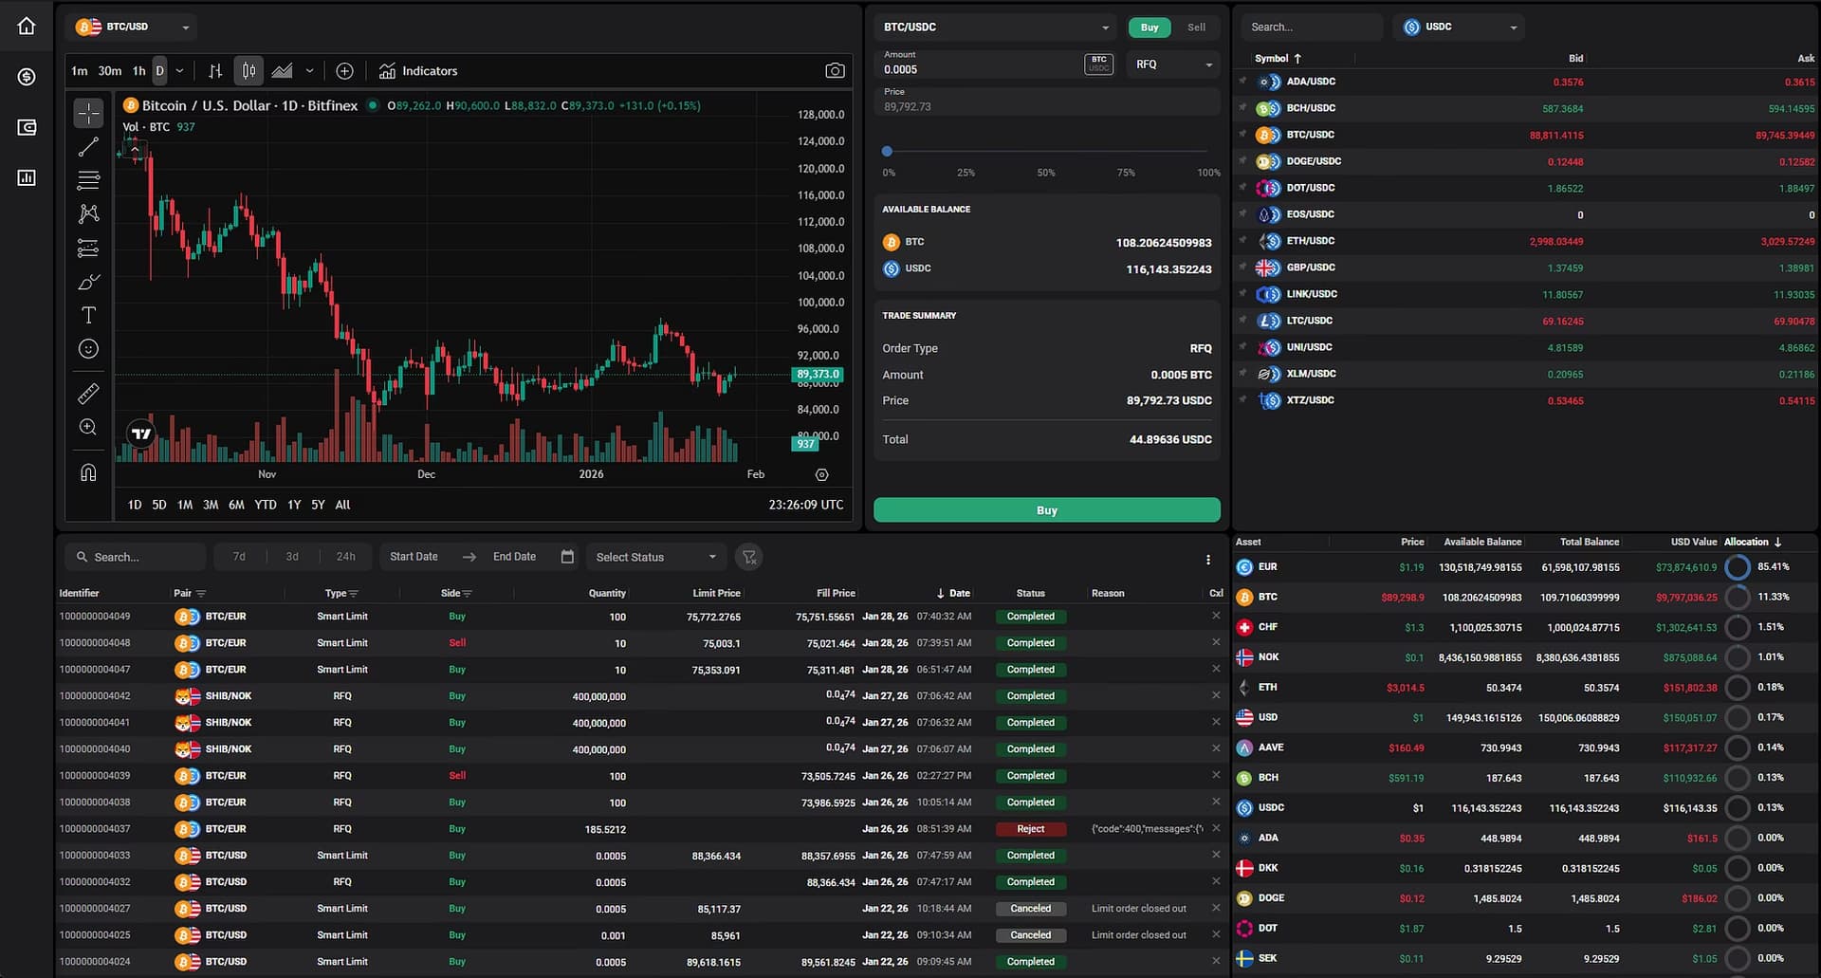
Task: Select the trend line drawing tool
Action: click(x=88, y=147)
